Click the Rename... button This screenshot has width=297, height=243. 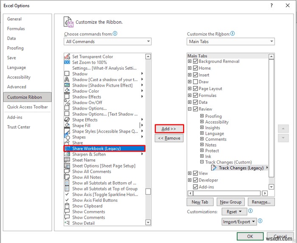(261, 202)
